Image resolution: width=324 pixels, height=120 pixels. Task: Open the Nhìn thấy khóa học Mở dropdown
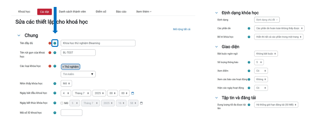coord(66,84)
